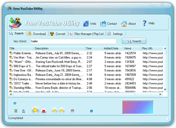Screen dimensions: 176x128
Task: Focus the Key Word input field
Action: pos(73,41)
